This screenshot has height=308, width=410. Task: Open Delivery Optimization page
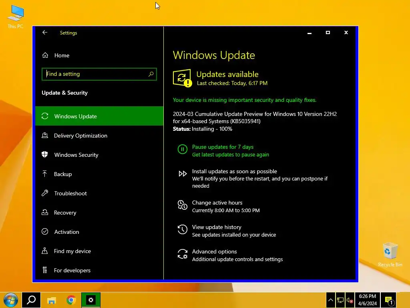99,136
